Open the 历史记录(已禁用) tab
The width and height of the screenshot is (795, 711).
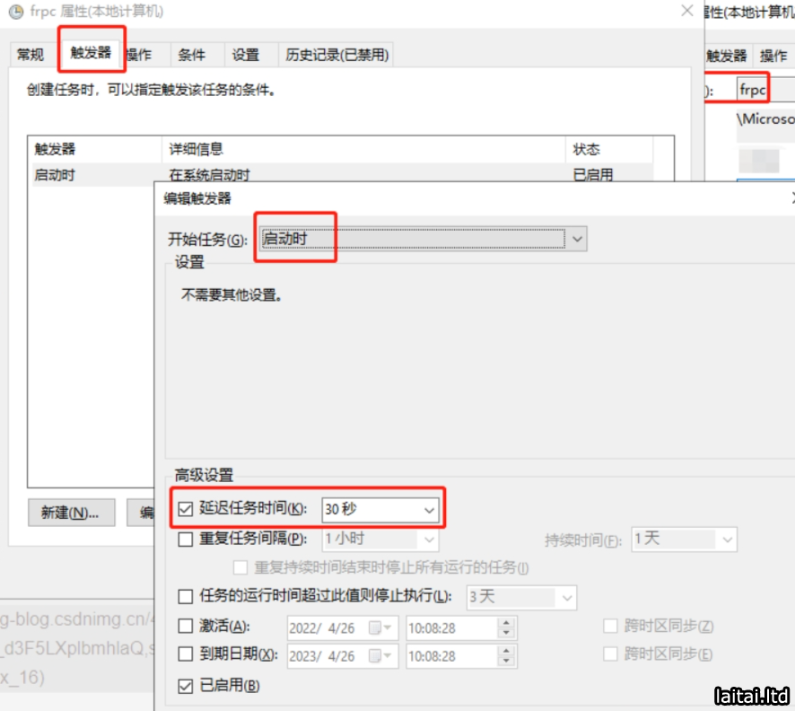[x=336, y=55]
